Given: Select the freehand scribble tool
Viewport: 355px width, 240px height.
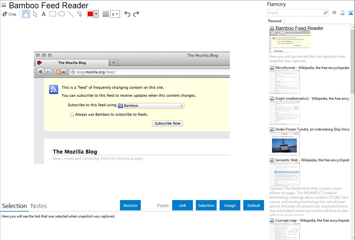Looking at the screenshot, I should pyautogui.click(x=79, y=14).
